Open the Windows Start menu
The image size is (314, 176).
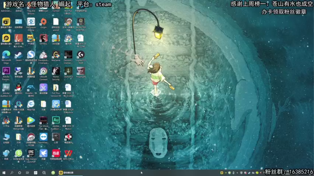pos(4,172)
